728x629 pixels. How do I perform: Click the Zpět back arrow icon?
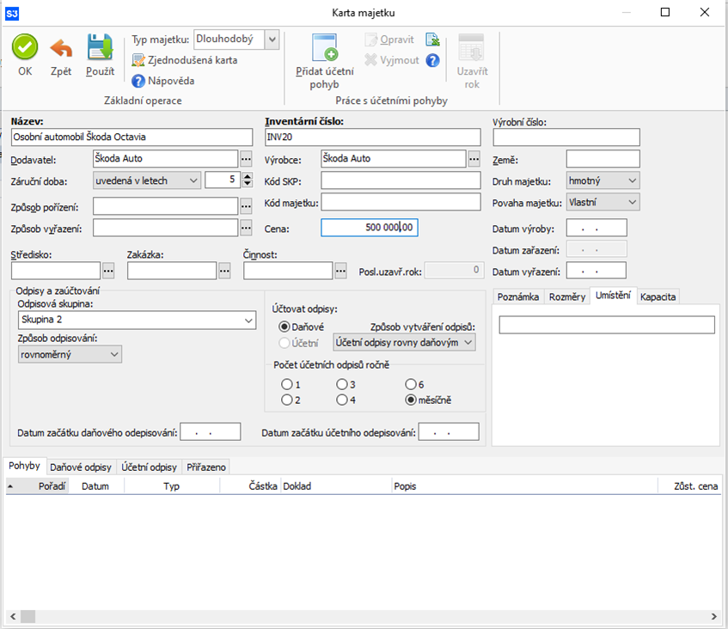61,47
